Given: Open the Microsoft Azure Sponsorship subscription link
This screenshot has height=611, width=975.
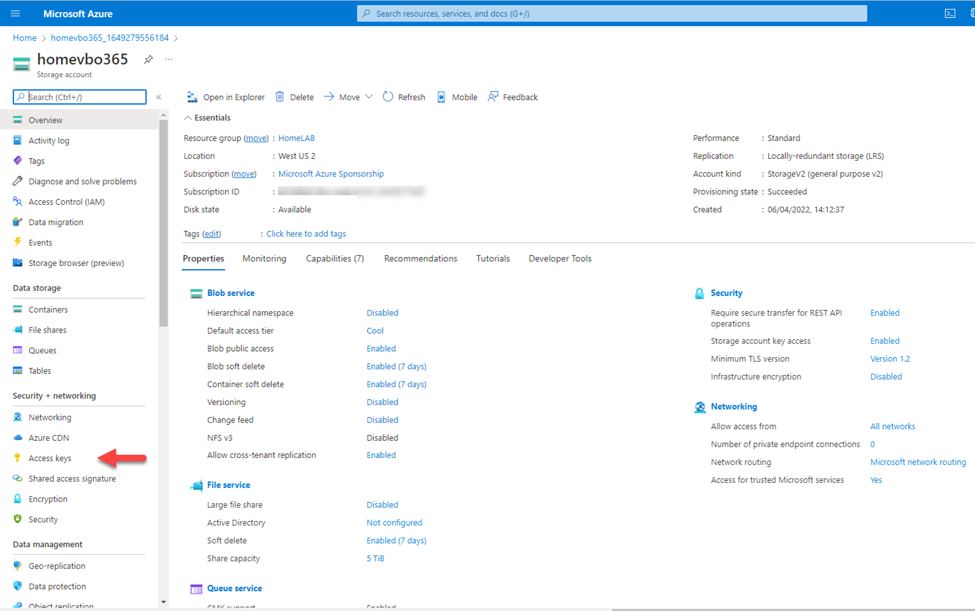Looking at the screenshot, I should tap(331, 173).
